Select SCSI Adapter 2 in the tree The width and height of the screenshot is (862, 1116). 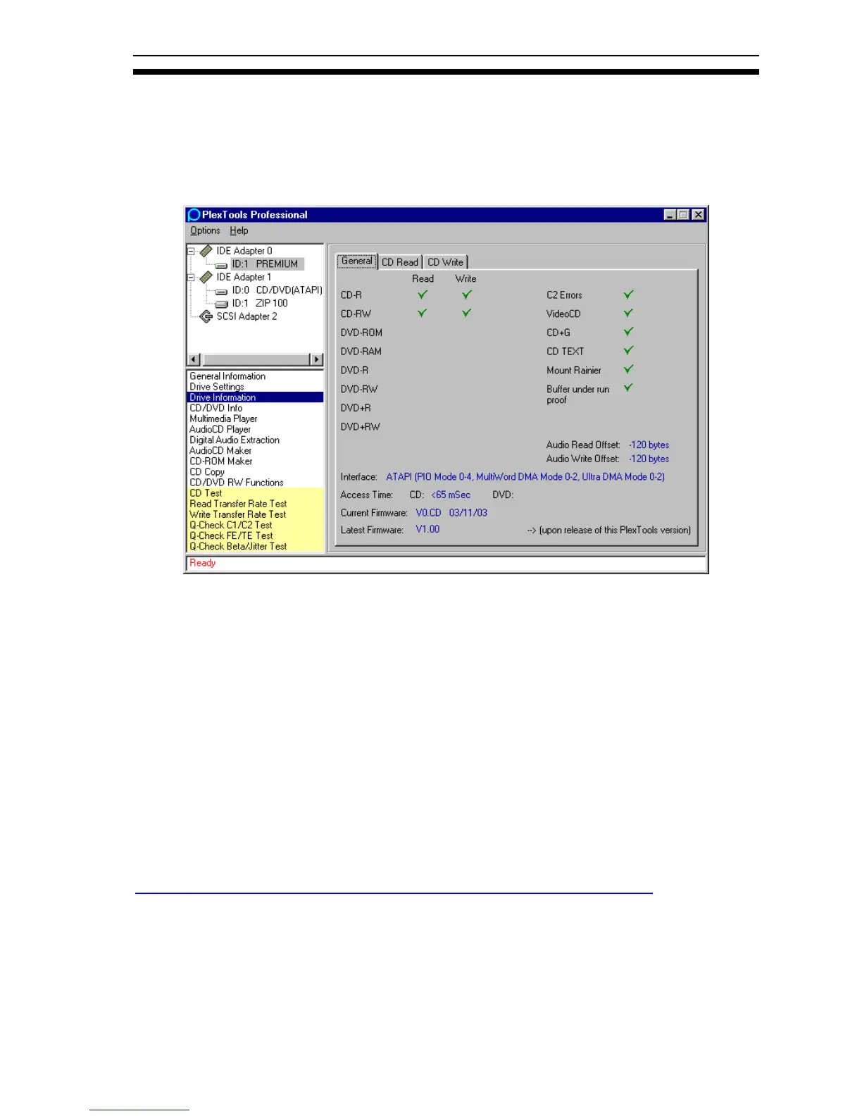pos(246,316)
